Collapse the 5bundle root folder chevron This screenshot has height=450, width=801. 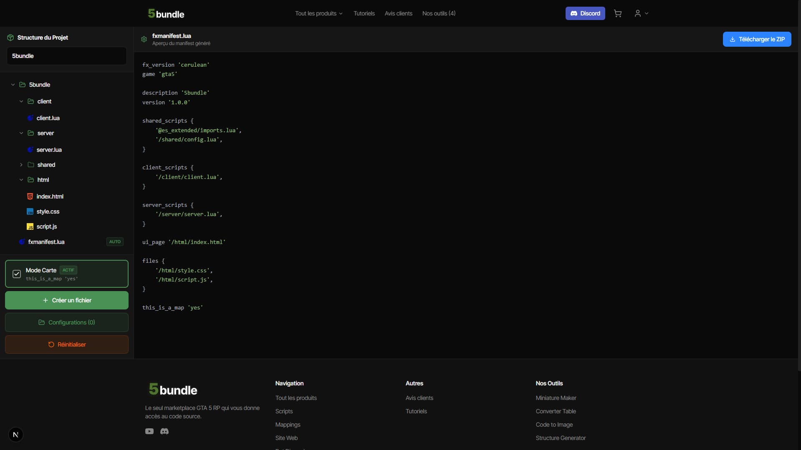(x=13, y=85)
